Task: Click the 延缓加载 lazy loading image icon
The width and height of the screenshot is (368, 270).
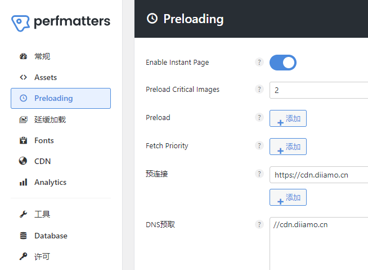Action: [x=23, y=119]
